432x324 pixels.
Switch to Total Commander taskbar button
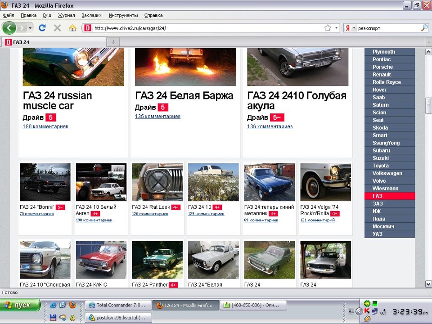point(118,305)
